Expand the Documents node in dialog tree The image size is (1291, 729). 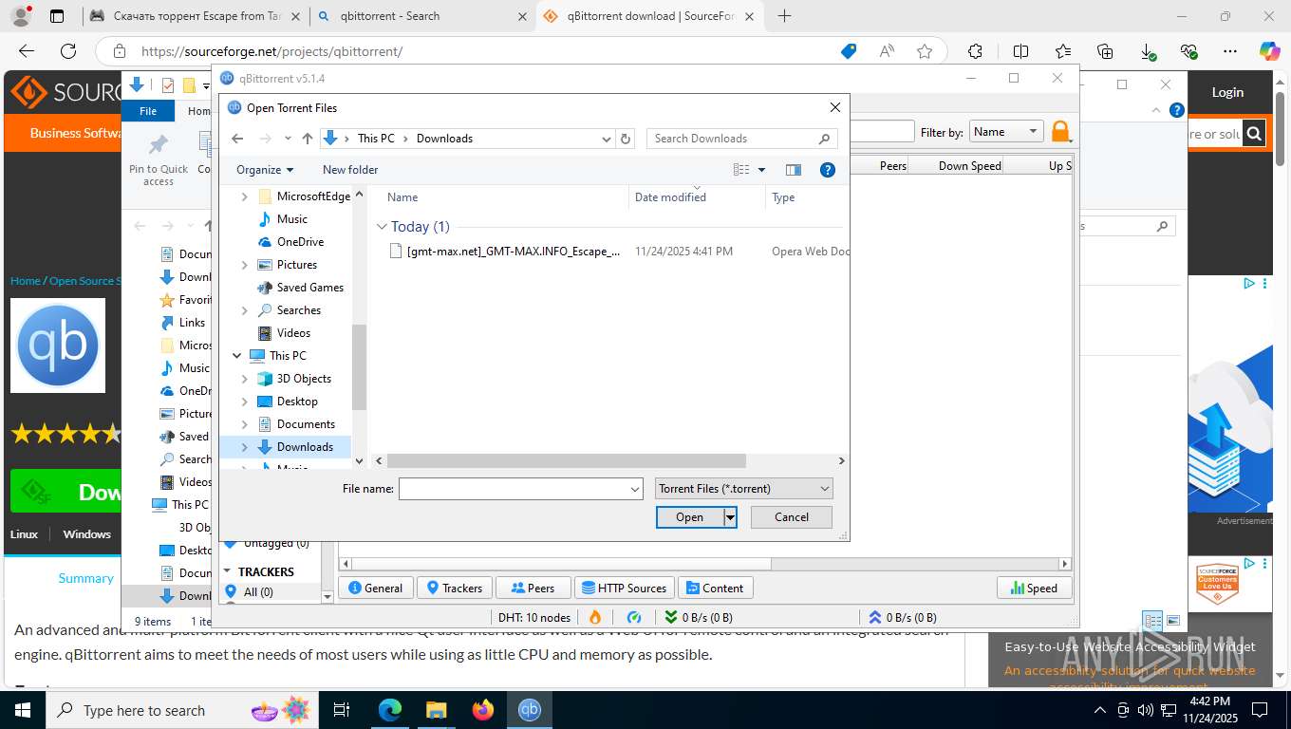click(x=244, y=424)
